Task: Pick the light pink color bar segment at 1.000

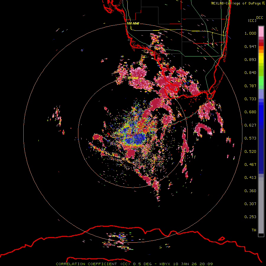Action: coord(261,32)
